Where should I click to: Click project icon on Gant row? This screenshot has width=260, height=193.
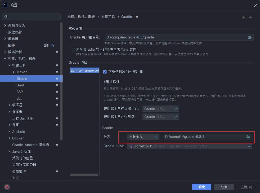tap(57, 85)
